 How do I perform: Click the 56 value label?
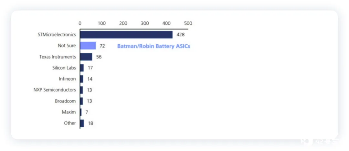pyautogui.click(x=99, y=57)
